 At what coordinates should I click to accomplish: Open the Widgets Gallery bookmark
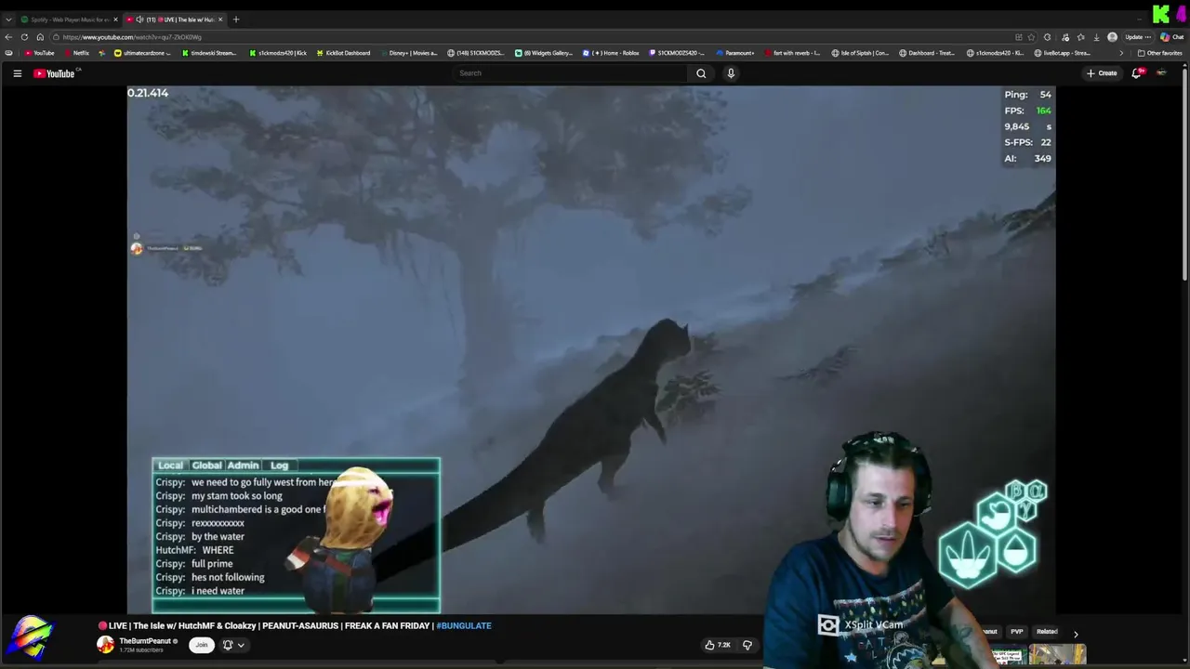(x=544, y=53)
